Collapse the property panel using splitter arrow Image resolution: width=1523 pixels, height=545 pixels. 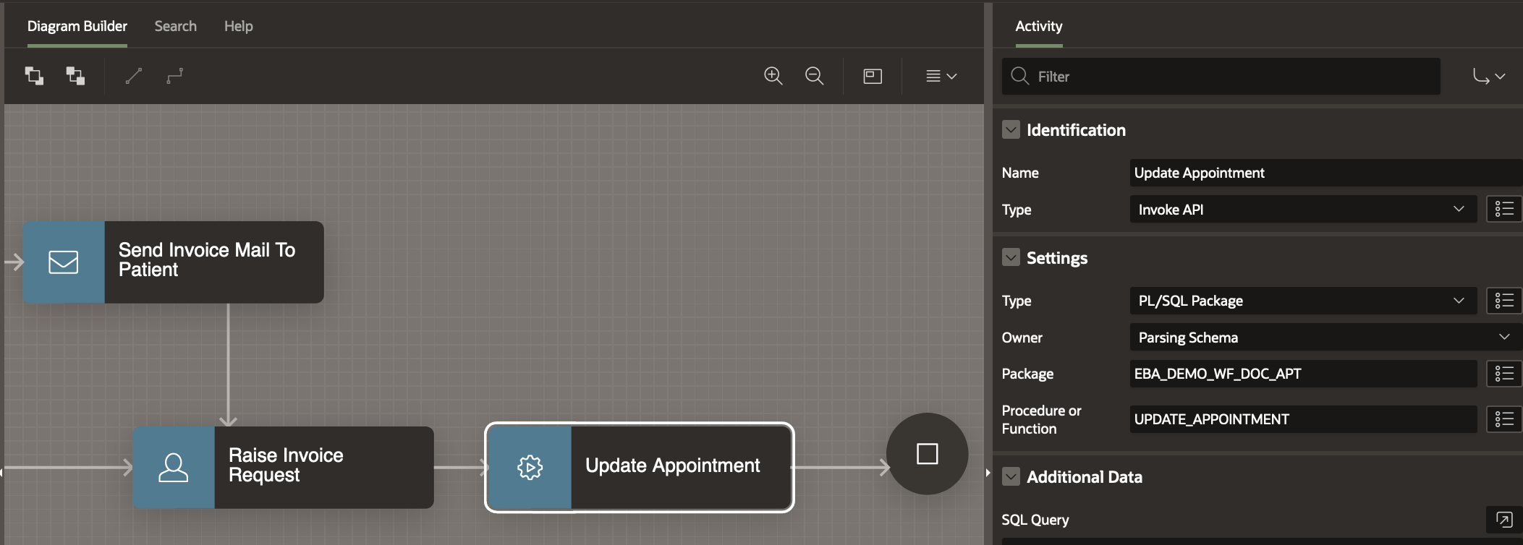[988, 473]
